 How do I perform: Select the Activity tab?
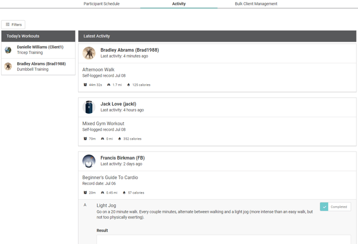[x=178, y=4]
